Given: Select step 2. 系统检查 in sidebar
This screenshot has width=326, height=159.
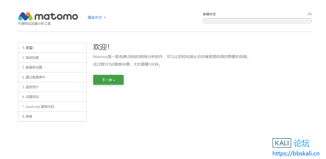Looking at the screenshot, I should tap(53, 57).
